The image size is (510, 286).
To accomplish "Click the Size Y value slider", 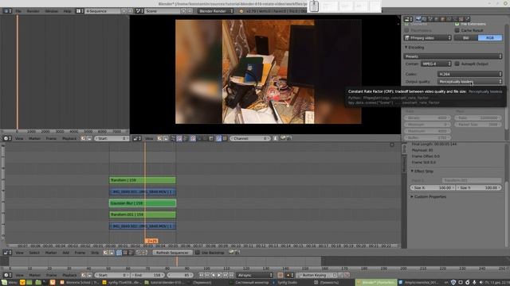I will point(478,187).
